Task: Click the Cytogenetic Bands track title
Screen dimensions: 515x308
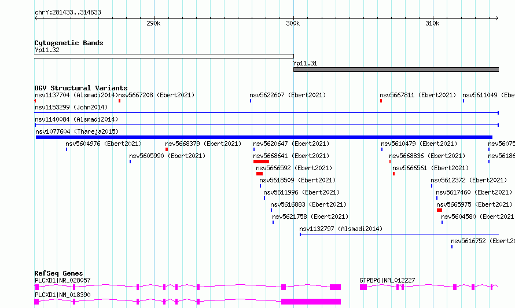Action: pyautogui.click(x=69, y=43)
